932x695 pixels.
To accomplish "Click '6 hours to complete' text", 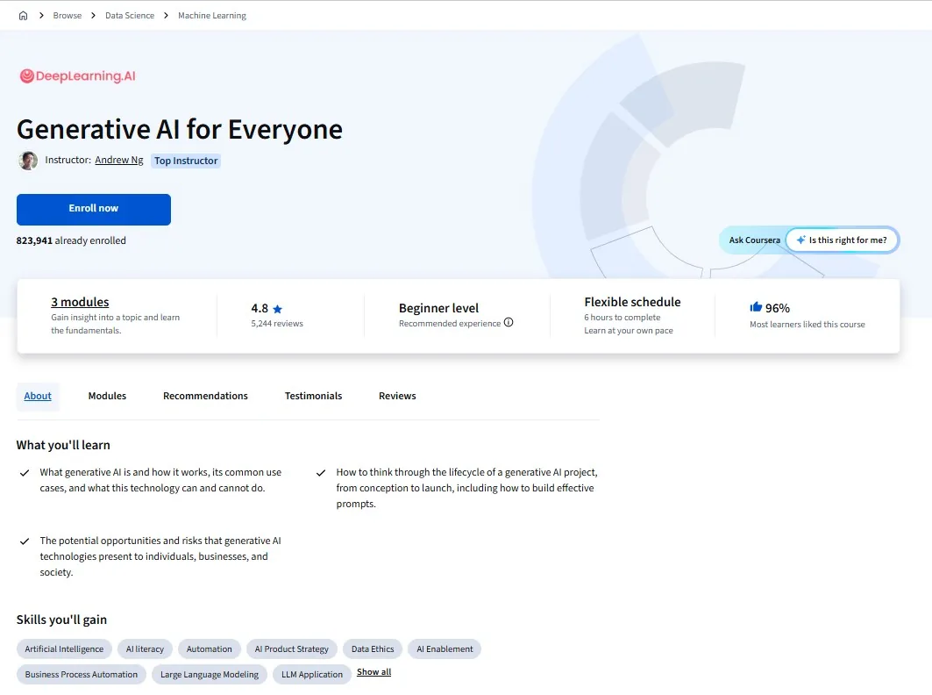I will tap(623, 318).
